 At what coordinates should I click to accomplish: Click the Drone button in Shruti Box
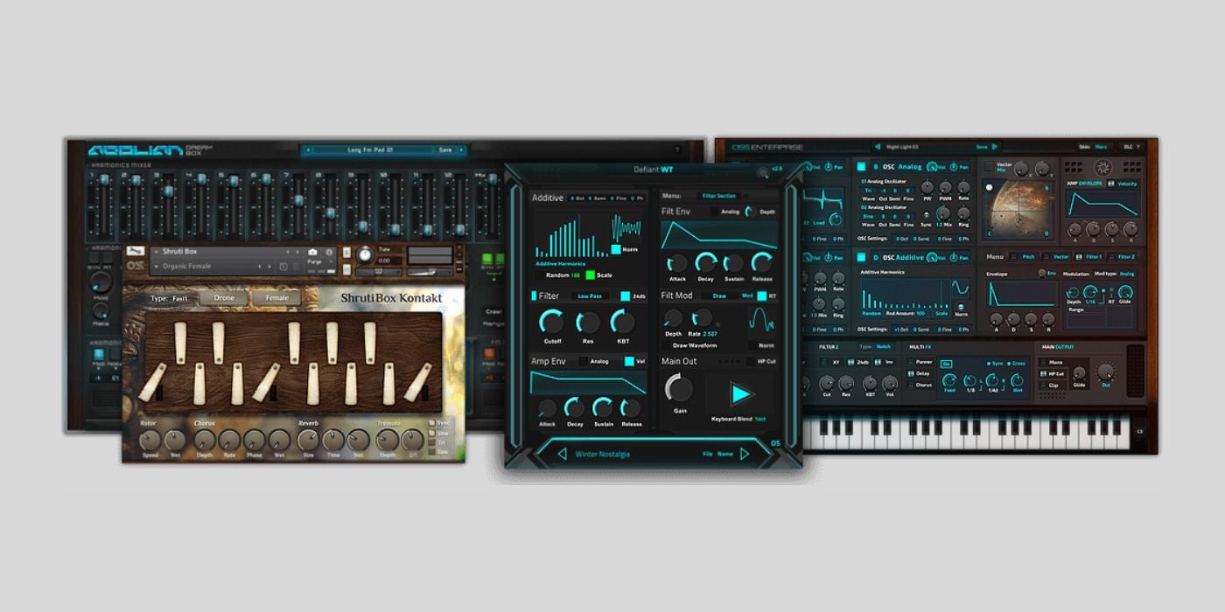(x=224, y=298)
